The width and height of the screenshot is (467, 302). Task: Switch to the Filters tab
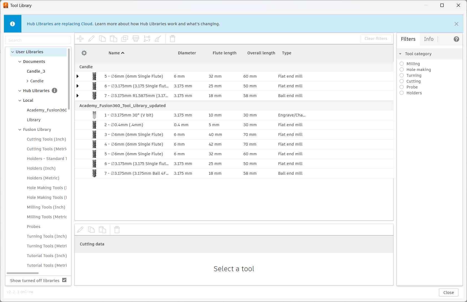[x=408, y=39]
